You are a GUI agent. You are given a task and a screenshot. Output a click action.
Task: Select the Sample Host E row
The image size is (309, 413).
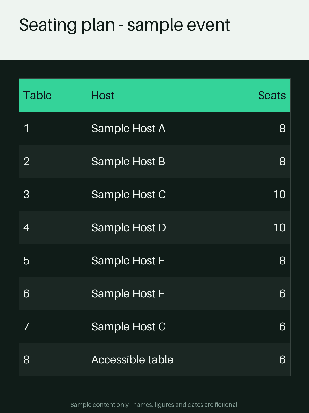pos(154,260)
